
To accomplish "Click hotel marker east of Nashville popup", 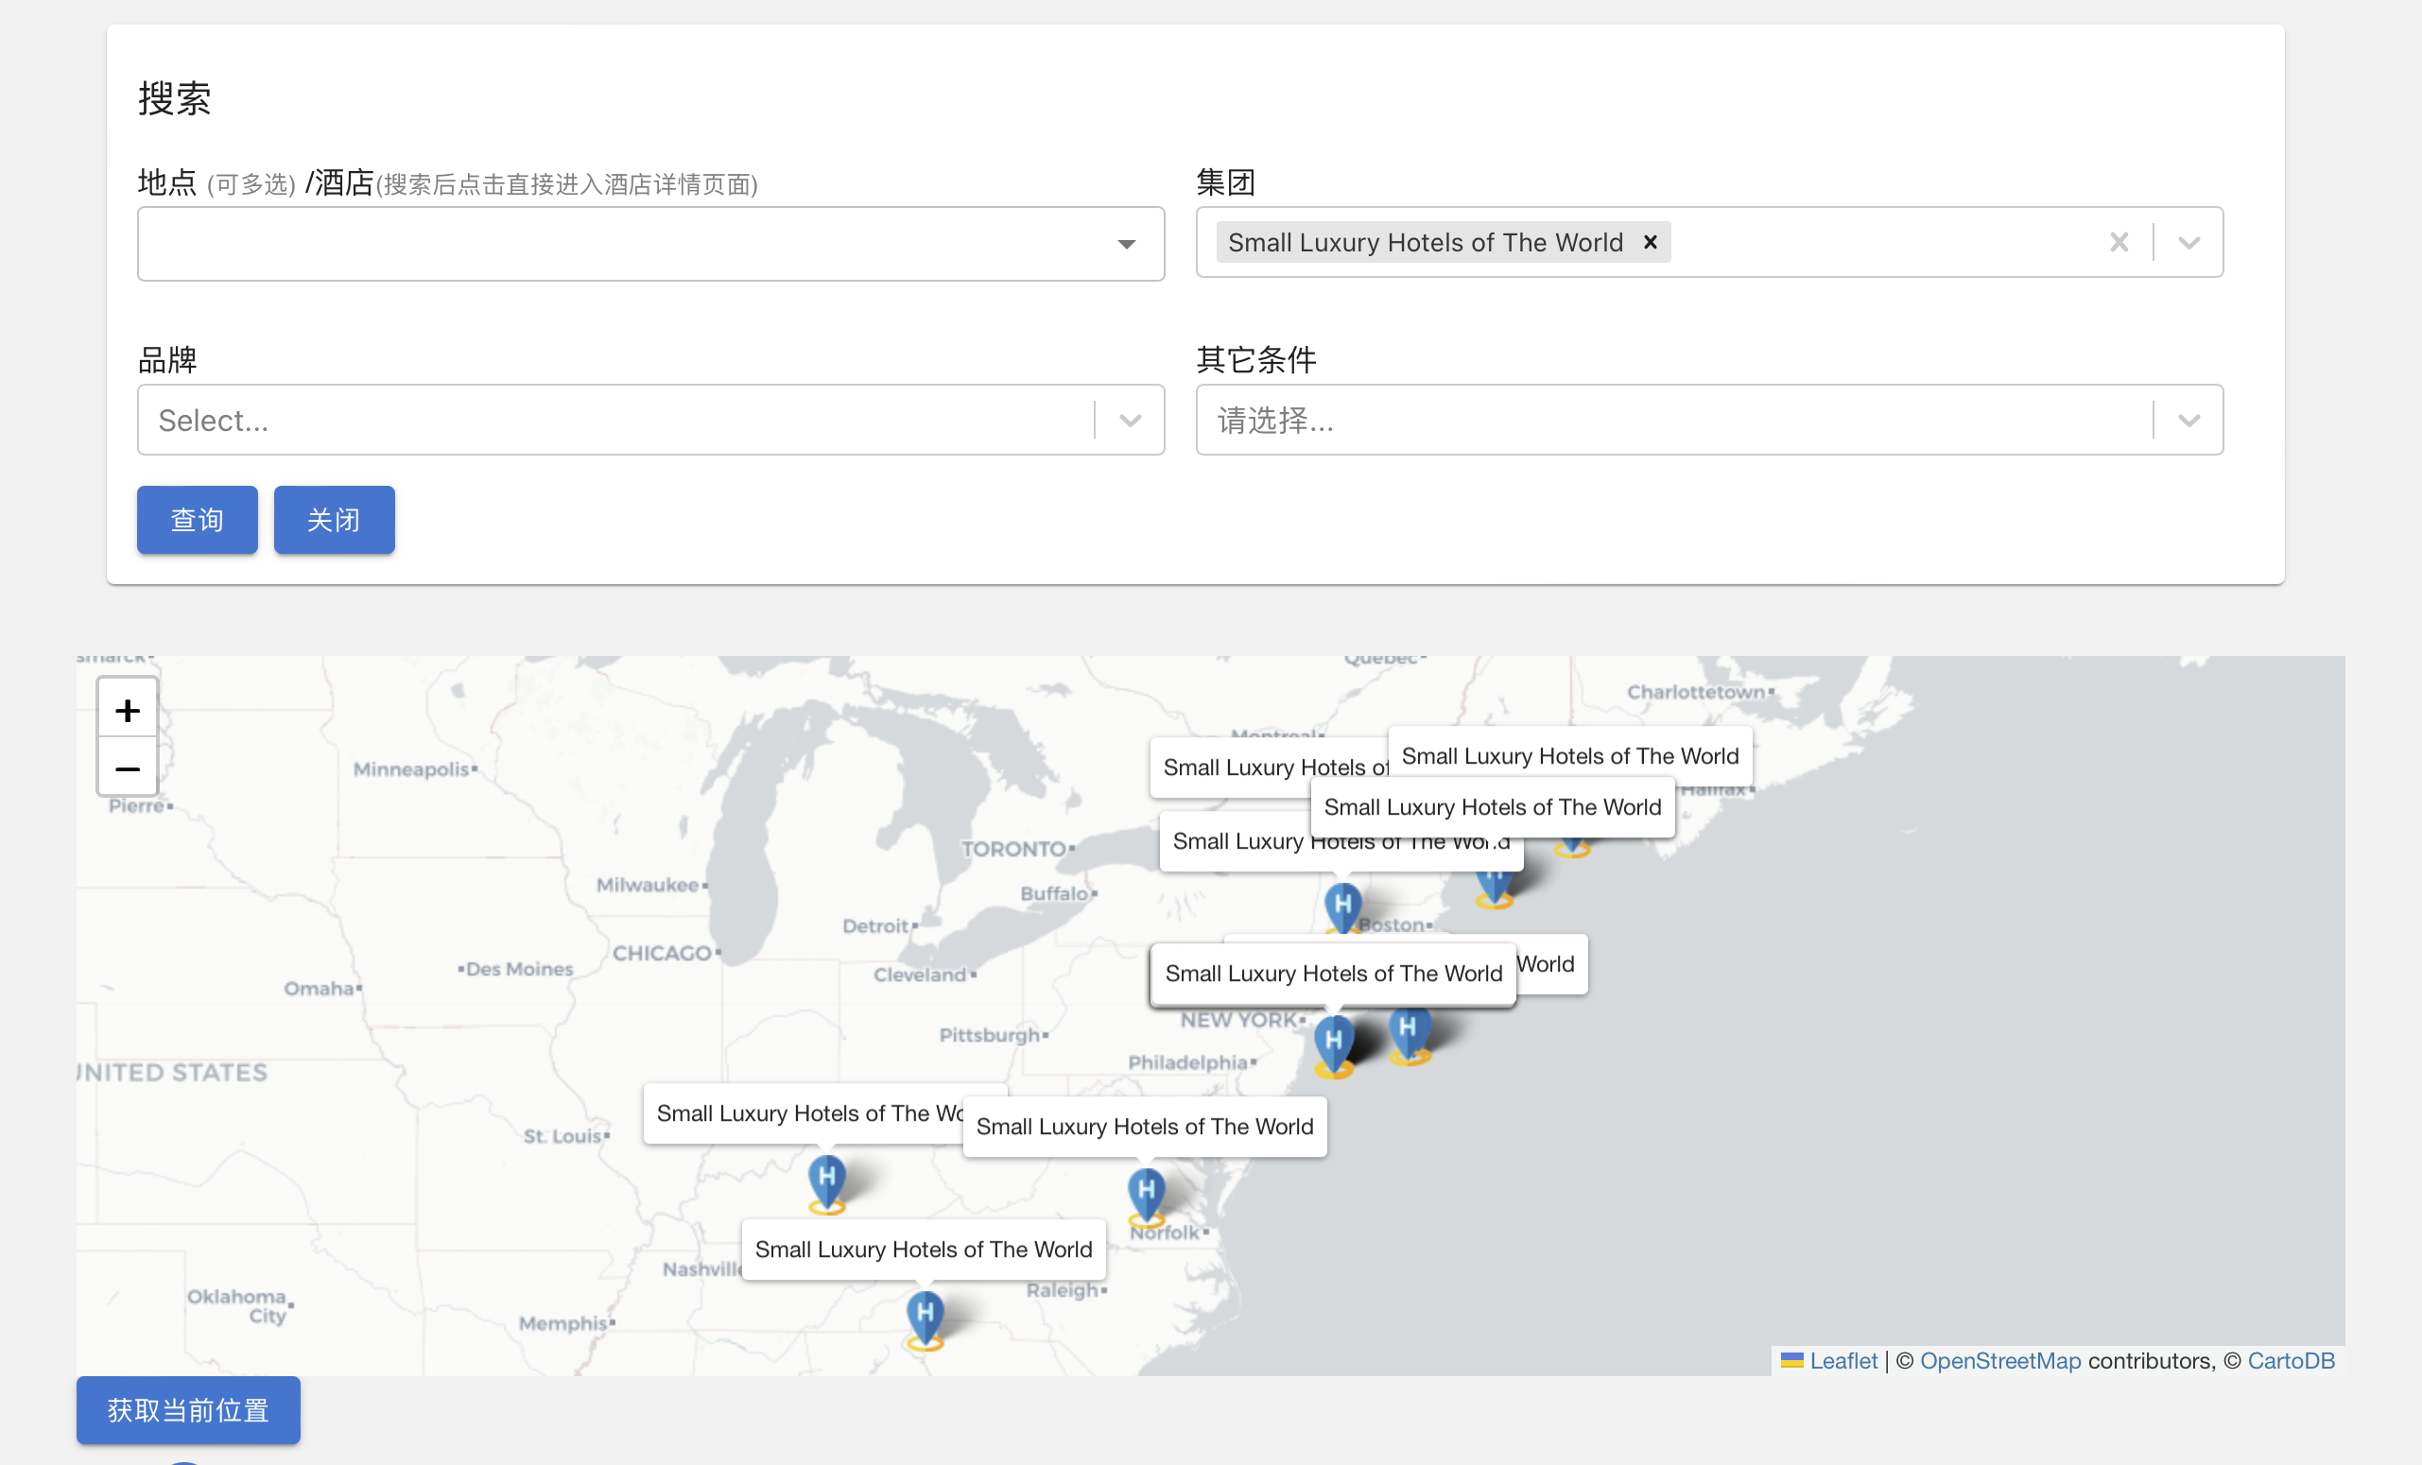I will (x=826, y=1179).
